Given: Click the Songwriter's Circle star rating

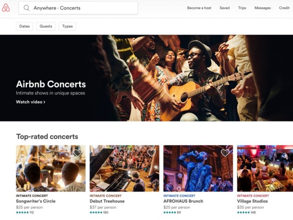Looking at the screenshot, I should (x=22, y=213).
